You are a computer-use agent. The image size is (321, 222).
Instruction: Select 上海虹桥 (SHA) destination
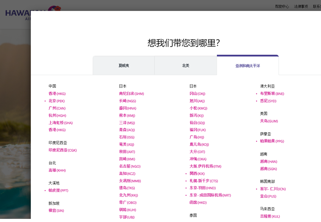click(61, 123)
